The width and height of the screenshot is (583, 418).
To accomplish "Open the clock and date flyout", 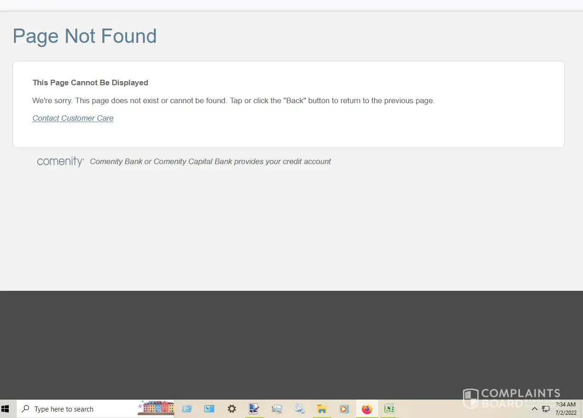I will coord(566,409).
